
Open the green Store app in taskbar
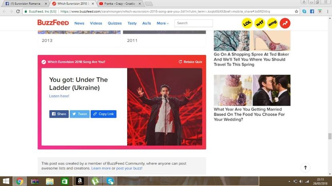pyautogui.click(x=64, y=181)
